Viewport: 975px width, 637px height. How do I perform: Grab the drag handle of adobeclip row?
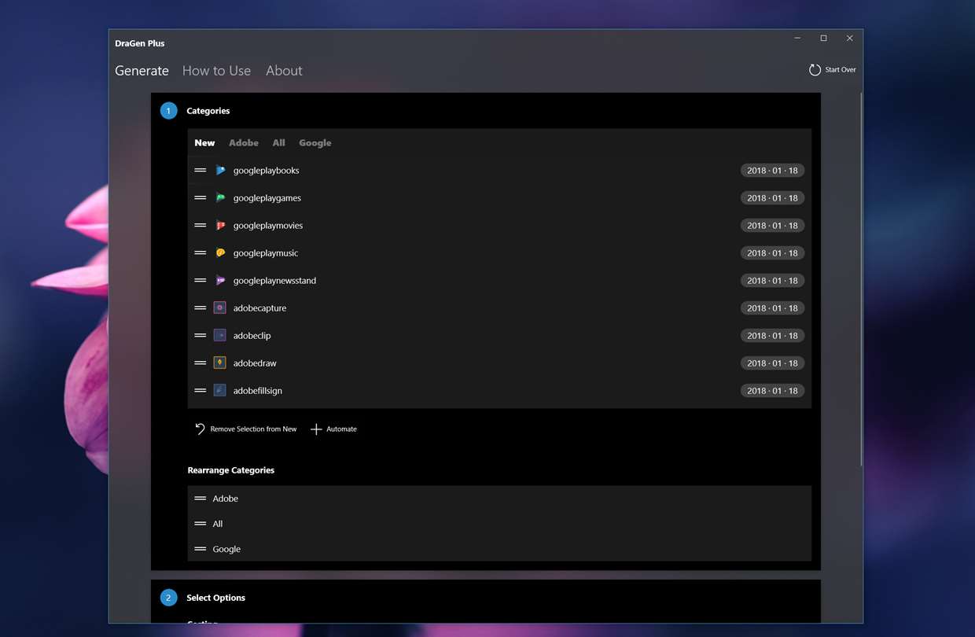[201, 336]
